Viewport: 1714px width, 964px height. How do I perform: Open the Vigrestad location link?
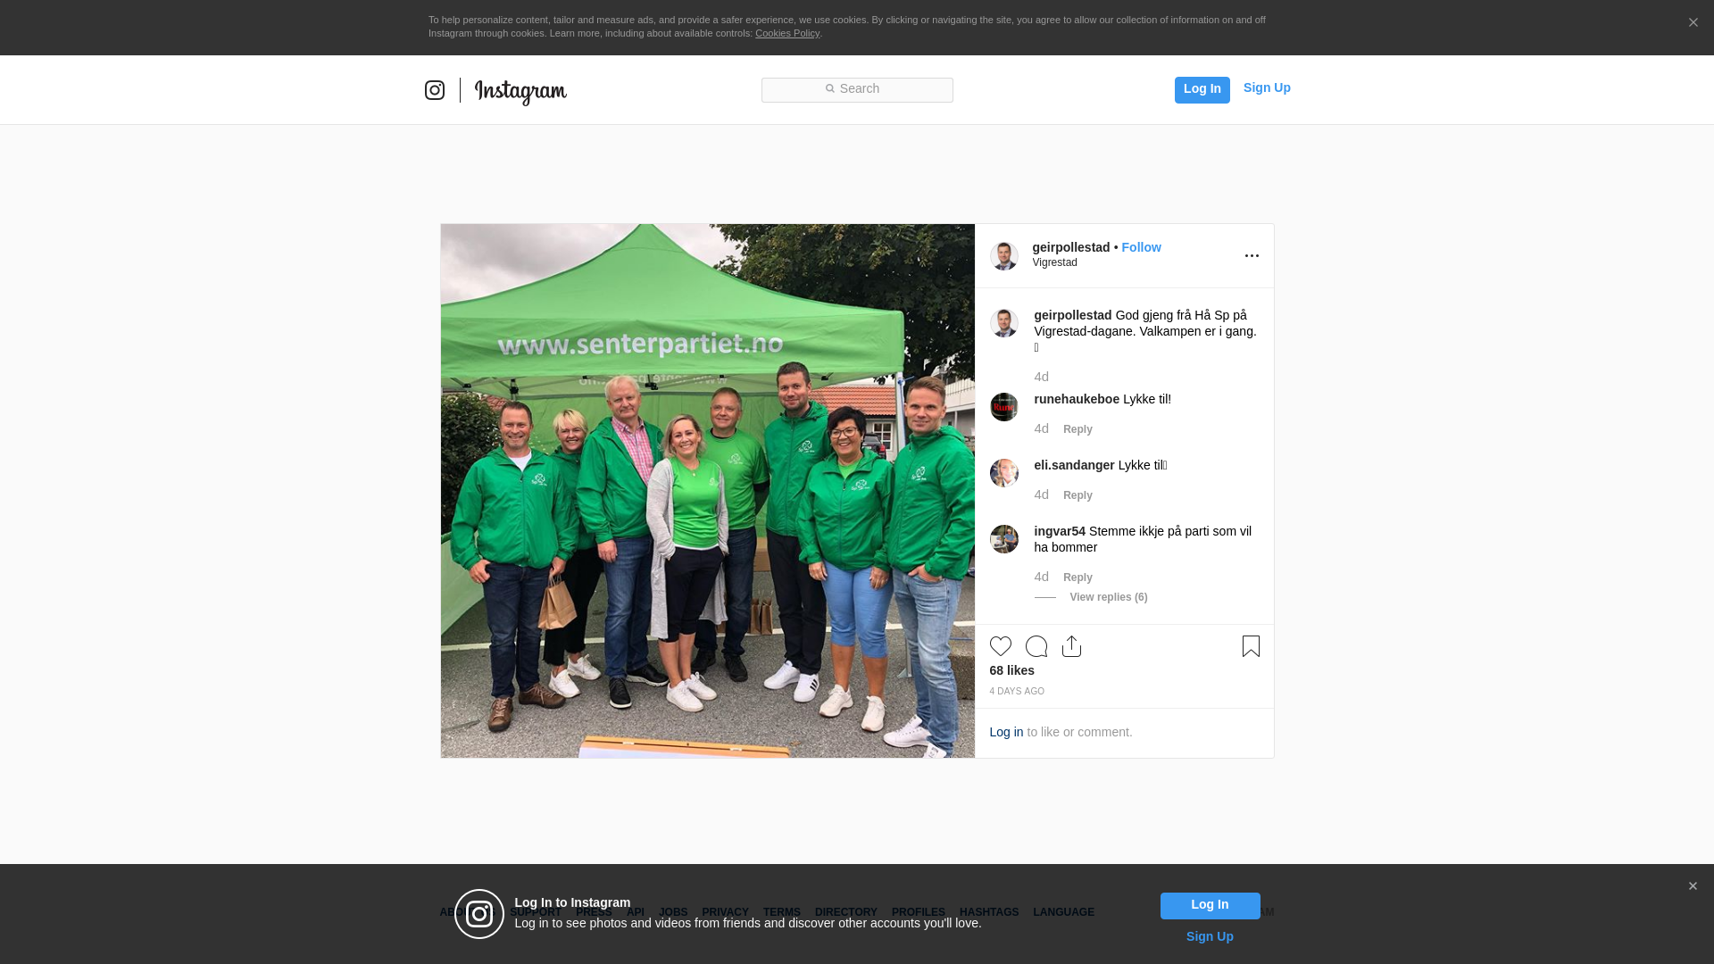pyautogui.click(x=1055, y=262)
